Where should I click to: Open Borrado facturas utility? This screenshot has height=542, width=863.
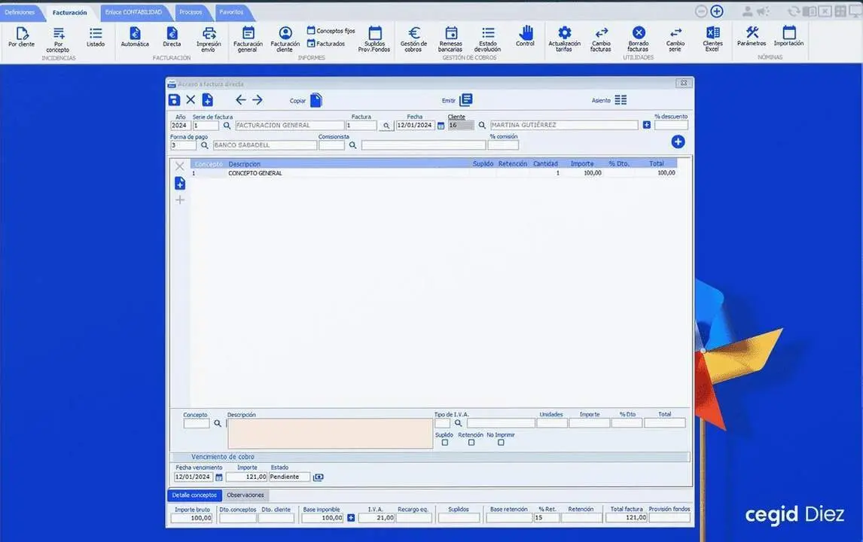pyautogui.click(x=639, y=39)
